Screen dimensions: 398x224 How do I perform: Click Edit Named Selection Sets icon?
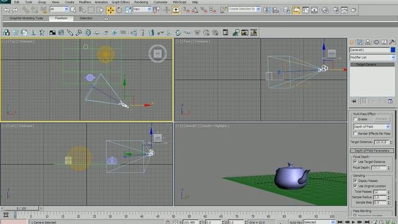(x=223, y=10)
